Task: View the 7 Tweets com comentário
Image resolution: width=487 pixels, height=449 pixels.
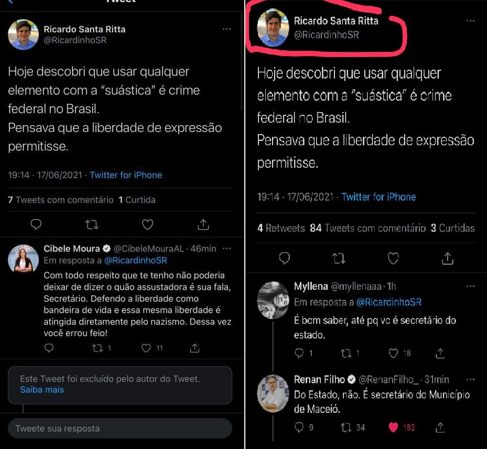Action: pos(61,200)
